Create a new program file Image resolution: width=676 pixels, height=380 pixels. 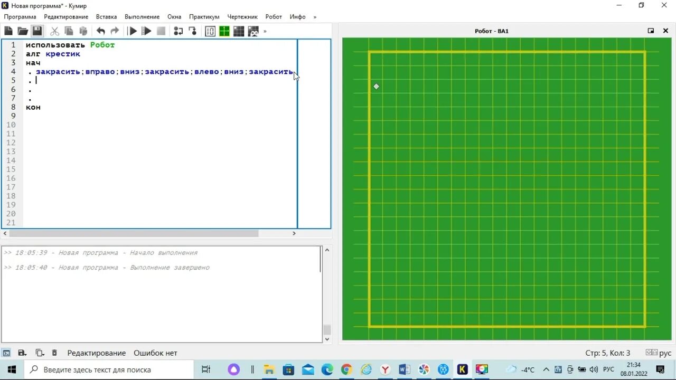tap(8, 31)
